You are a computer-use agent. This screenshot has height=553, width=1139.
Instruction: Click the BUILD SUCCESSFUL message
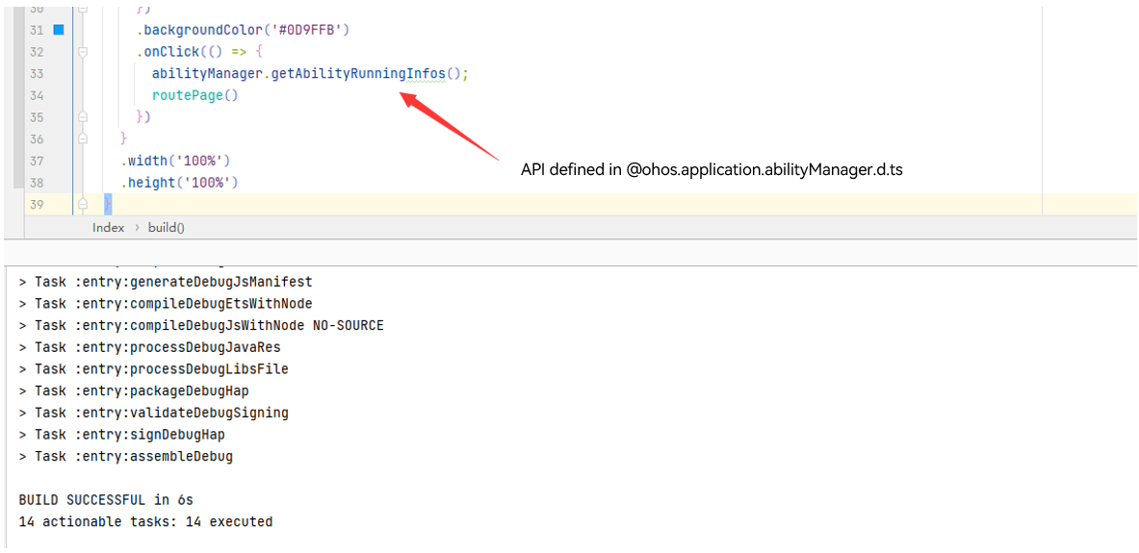pos(106,500)
